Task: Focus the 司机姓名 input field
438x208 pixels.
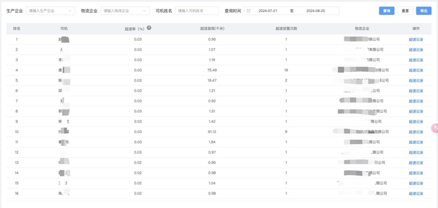Action: coord(196,11)
